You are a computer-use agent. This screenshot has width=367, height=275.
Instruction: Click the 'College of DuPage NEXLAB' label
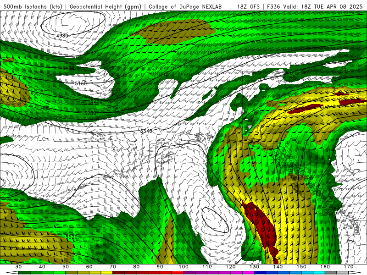point(185,7)
